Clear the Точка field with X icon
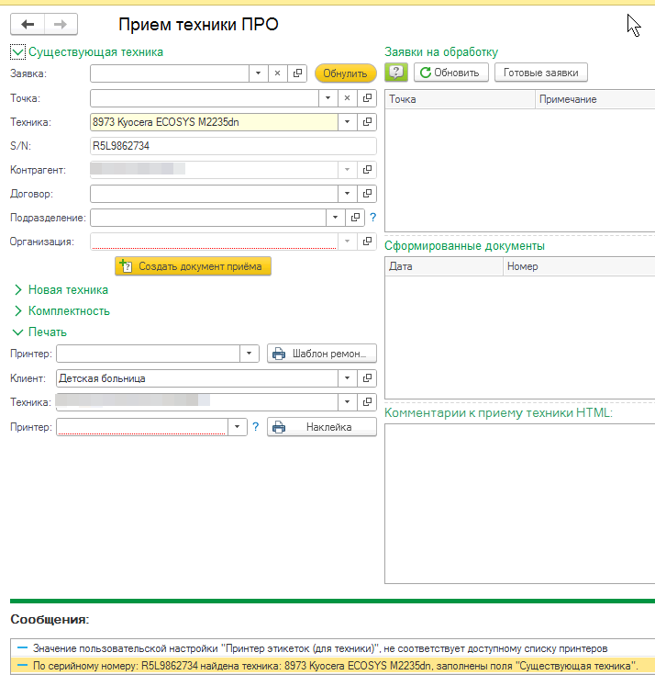 click(x=347, y=97)
